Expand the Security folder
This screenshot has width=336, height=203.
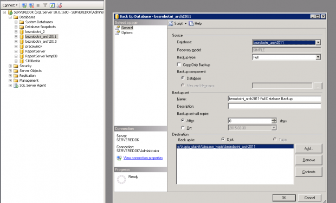click(x=10, y=66)
